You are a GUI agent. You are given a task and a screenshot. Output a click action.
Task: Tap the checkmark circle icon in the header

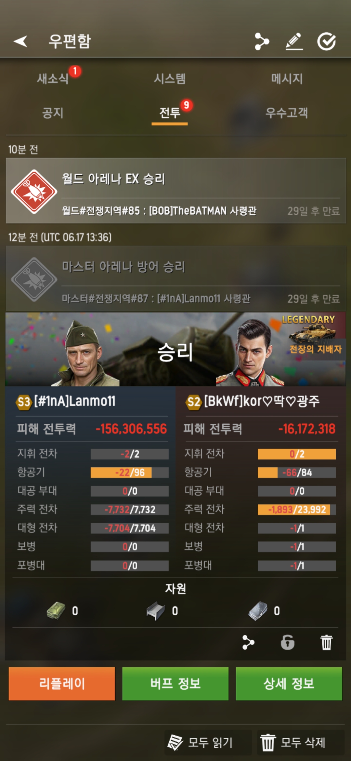click(327, 41)
